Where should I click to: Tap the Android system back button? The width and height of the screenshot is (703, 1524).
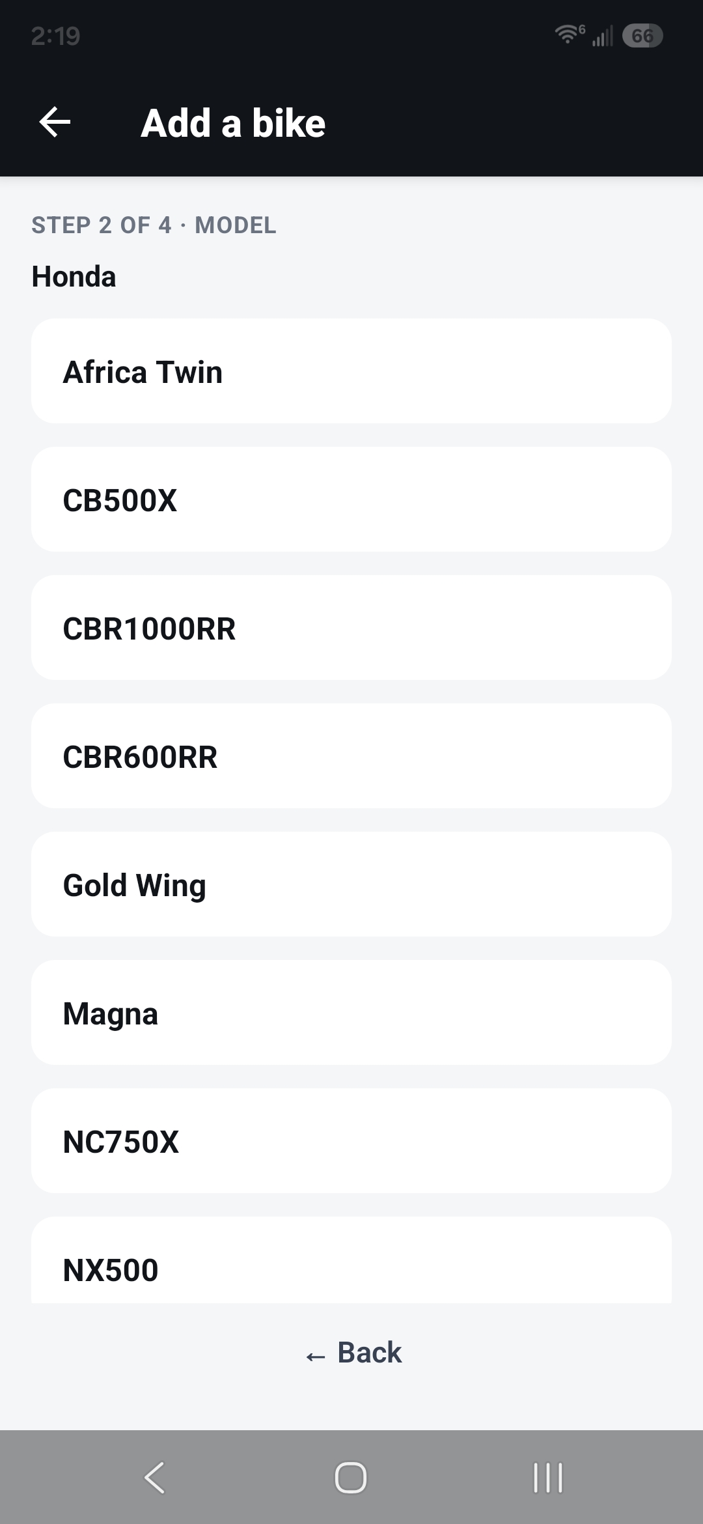point(155,1477)
